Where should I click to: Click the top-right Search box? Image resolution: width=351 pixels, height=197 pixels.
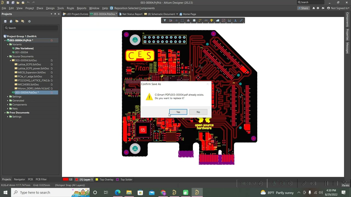click(x=311, y=2)
